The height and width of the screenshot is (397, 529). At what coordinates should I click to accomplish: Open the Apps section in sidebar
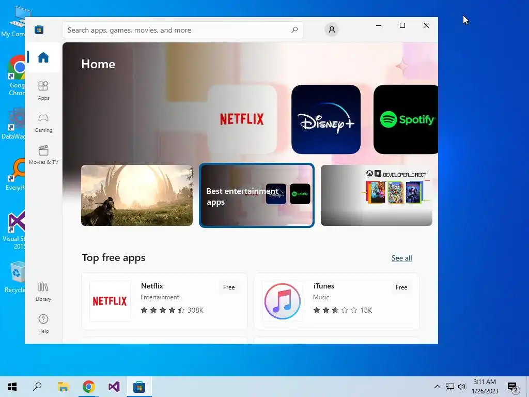tap(43, 91)
